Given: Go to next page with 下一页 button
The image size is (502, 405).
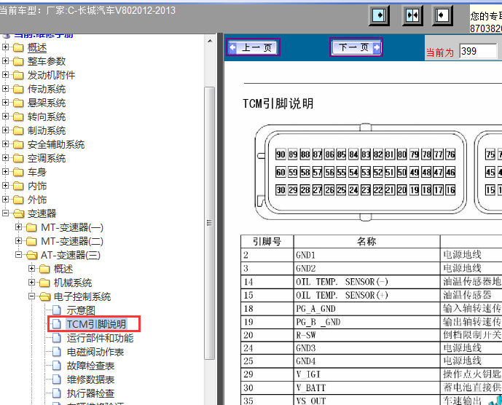Looking at the screenshot, I should point(356,47).
